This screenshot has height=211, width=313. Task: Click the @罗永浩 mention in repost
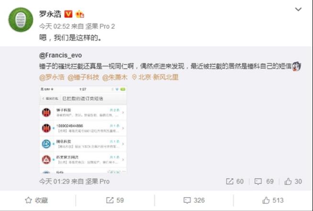point(52,77)
